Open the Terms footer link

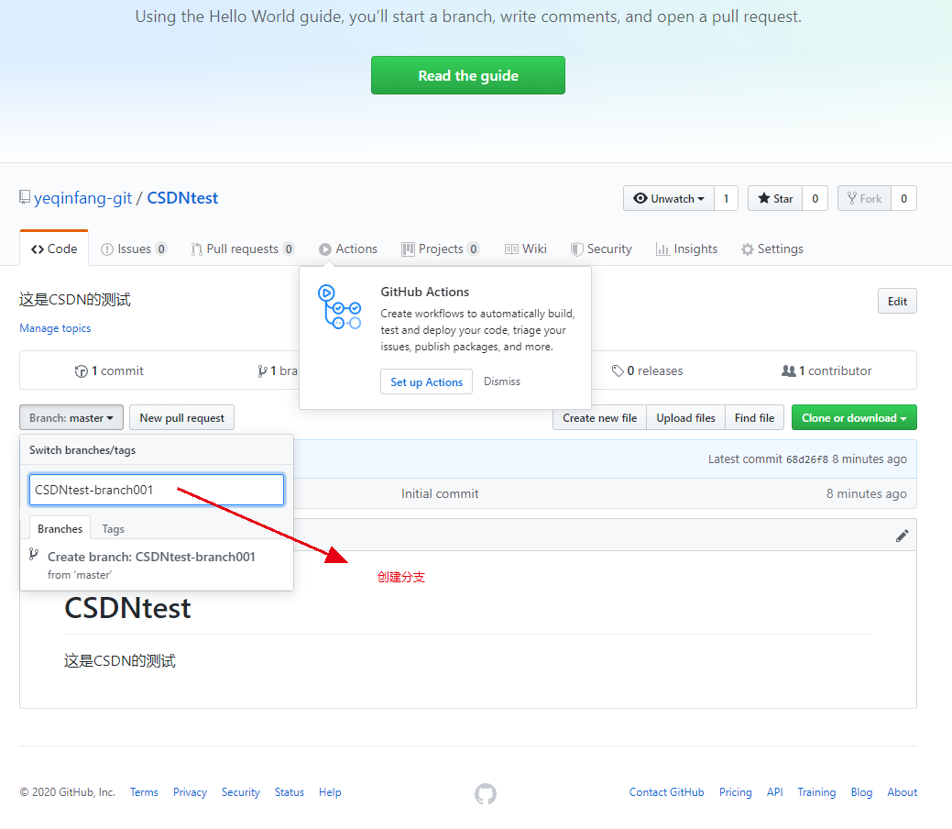[144, 792]
